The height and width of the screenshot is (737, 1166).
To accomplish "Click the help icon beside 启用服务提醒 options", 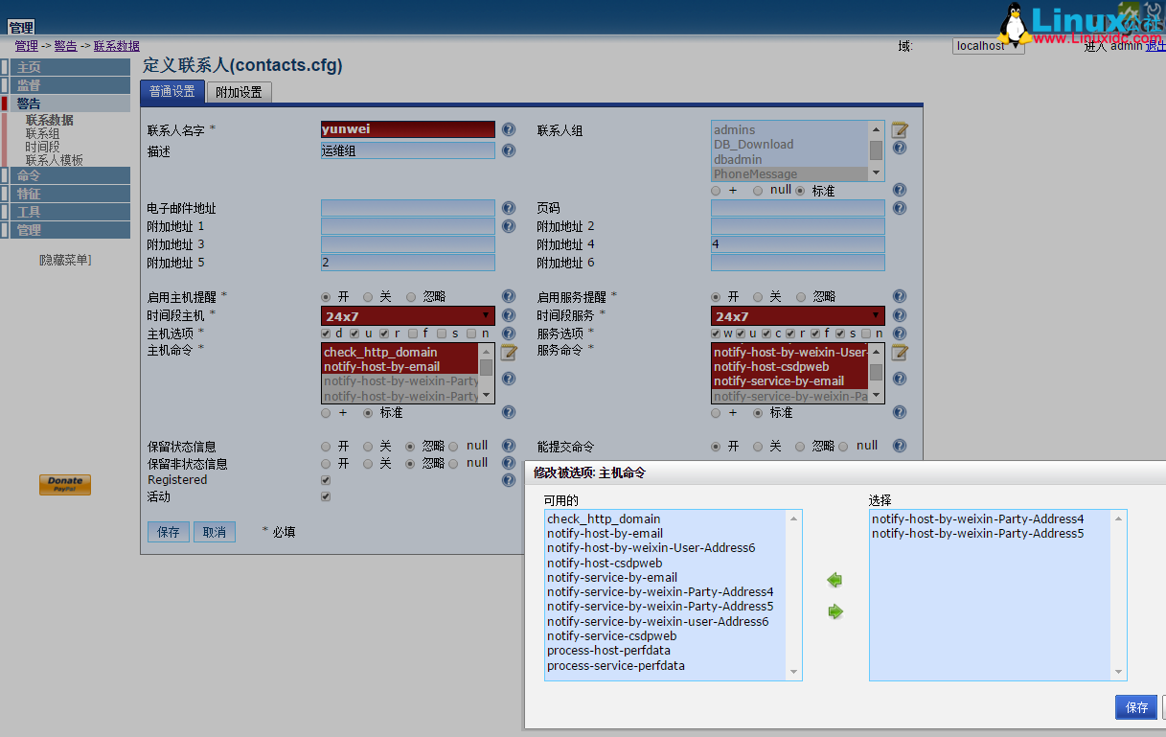I will pyautogui.click(x=899, y=296).
